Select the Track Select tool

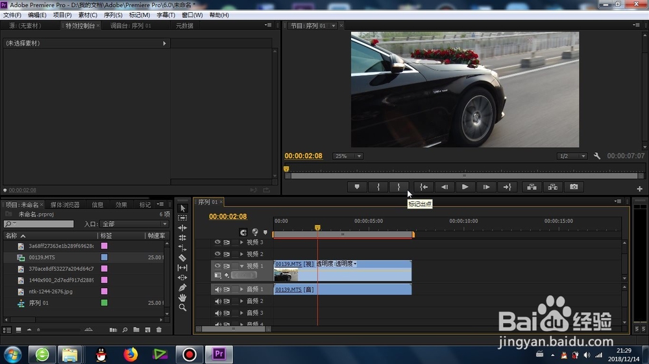pos(182,218)
